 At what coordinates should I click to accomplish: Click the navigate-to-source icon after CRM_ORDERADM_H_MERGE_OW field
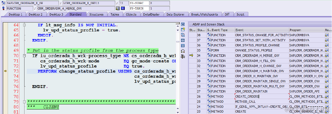point(118,8)
